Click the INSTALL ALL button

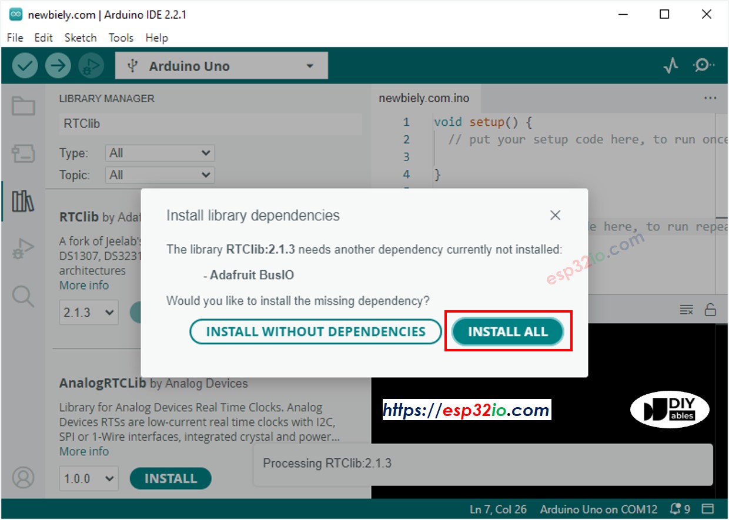pyautogui.click(x=507, y=332)
